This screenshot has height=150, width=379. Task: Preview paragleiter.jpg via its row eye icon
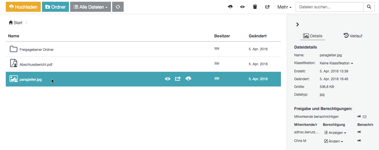(168, 79)
